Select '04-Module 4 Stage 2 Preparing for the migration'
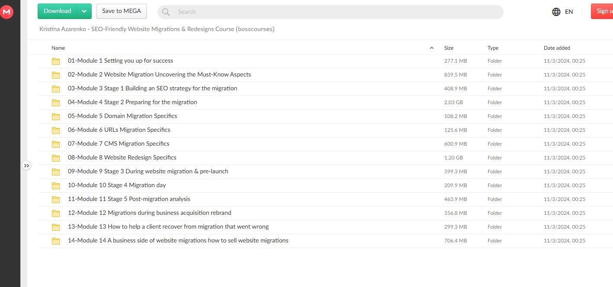 pos(132,102)
